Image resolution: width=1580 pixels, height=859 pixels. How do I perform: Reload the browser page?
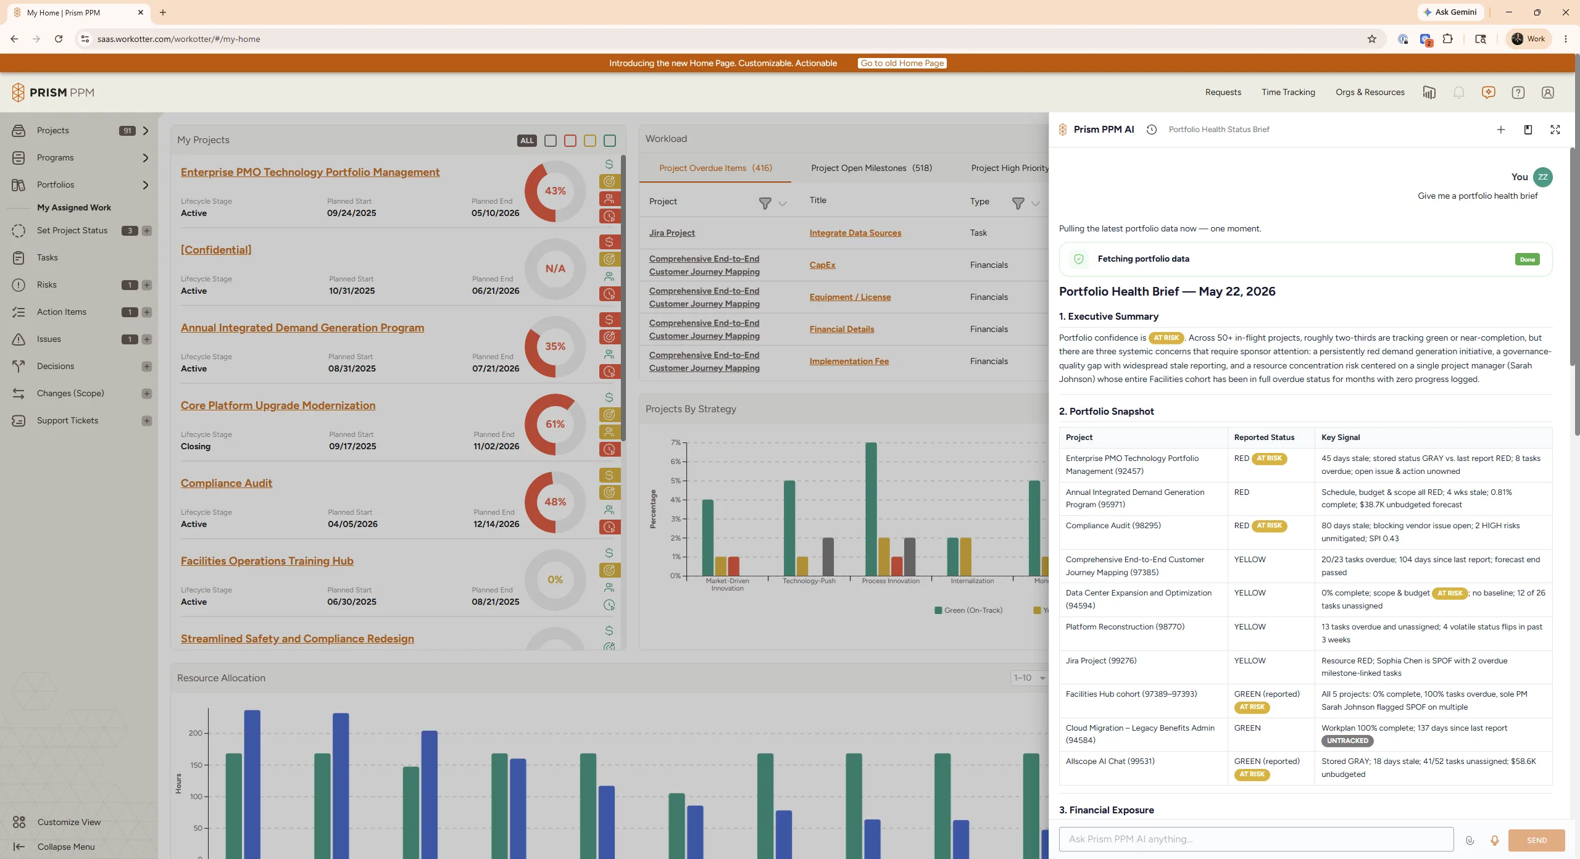pyautogui.click(x=59, y=39)
